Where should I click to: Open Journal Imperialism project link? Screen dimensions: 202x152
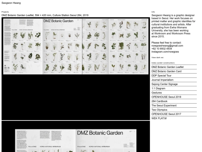(x=162, y=80)
